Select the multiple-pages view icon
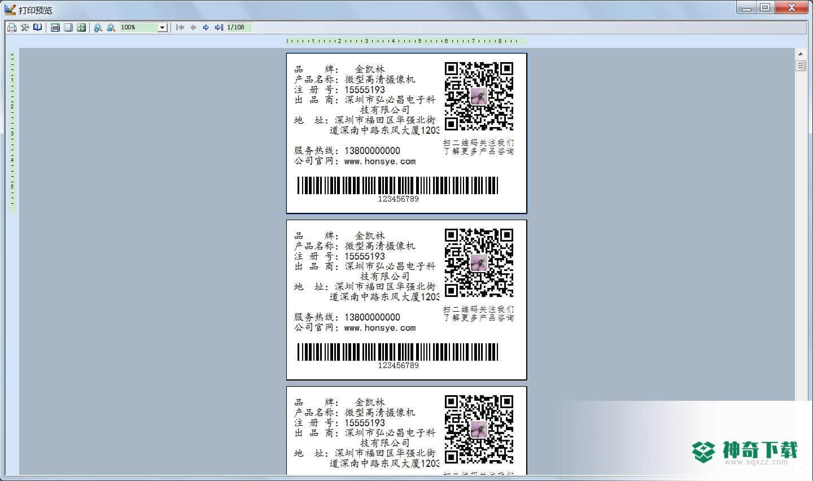 [x=81, y=27]
